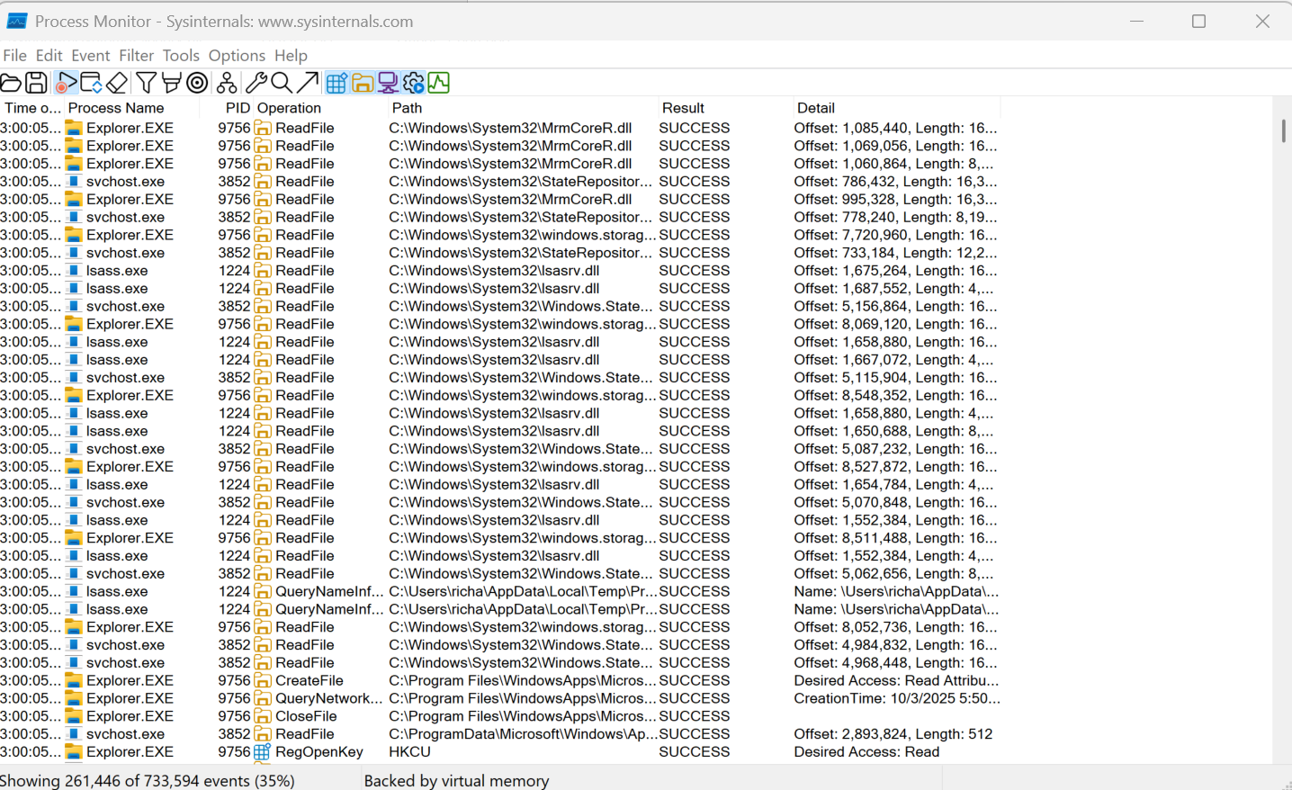The height and width of the screenshot is (790, 1292).
Task: Select detail 'Offset: 2,893,824, Length: 512'
Action: coord(893,734)
